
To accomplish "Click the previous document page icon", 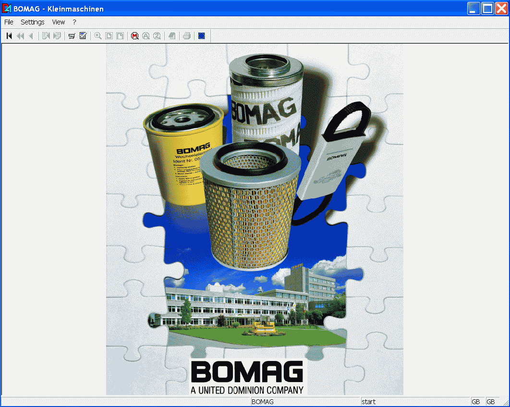I will pos(46,36).
